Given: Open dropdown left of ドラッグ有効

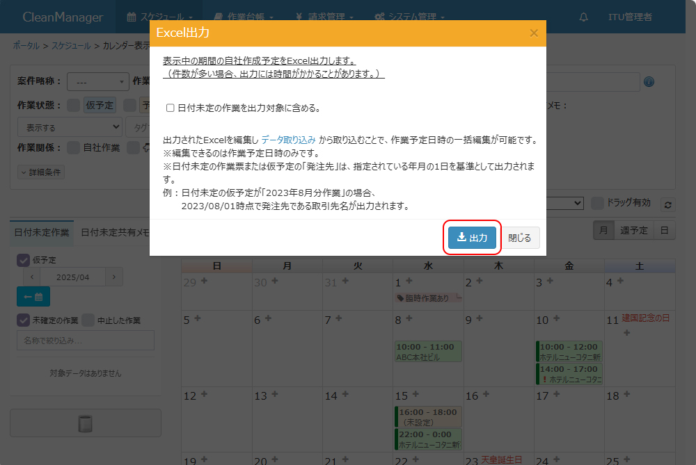Looking at the screenshot, I should 564,203.
